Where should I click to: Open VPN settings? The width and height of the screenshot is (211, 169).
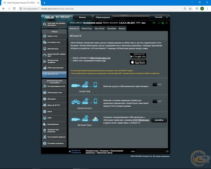(54, 118)
